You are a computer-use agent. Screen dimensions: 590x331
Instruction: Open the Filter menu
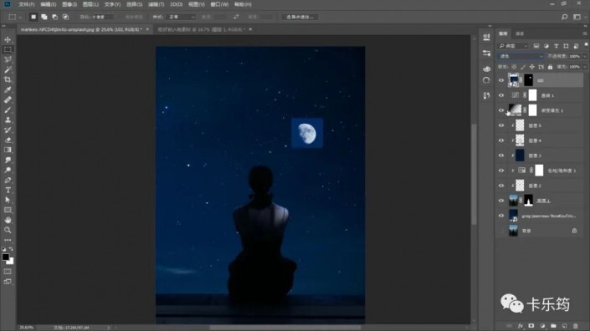point(156,4)
